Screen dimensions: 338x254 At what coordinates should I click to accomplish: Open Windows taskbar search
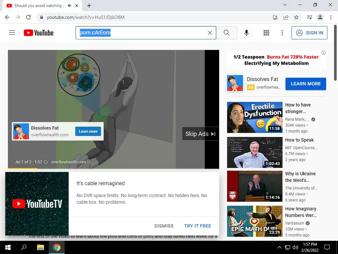click(x=24, y=247)
